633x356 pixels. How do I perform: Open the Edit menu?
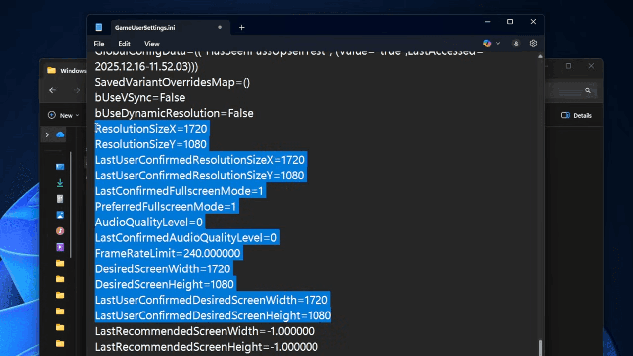coord(124,44)
